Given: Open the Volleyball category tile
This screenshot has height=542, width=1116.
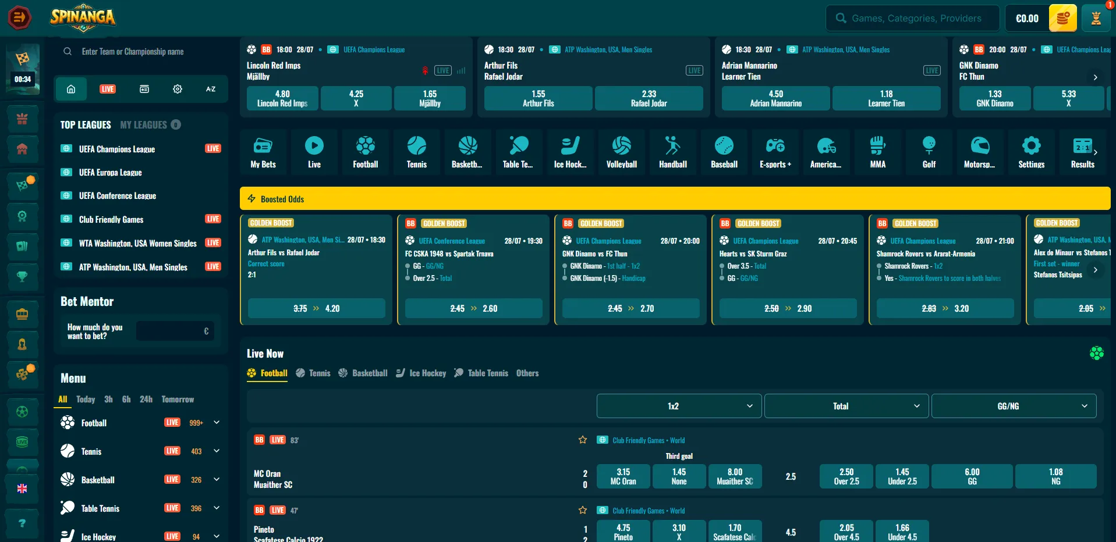Looking at the screenshot, I should [621, 152].
